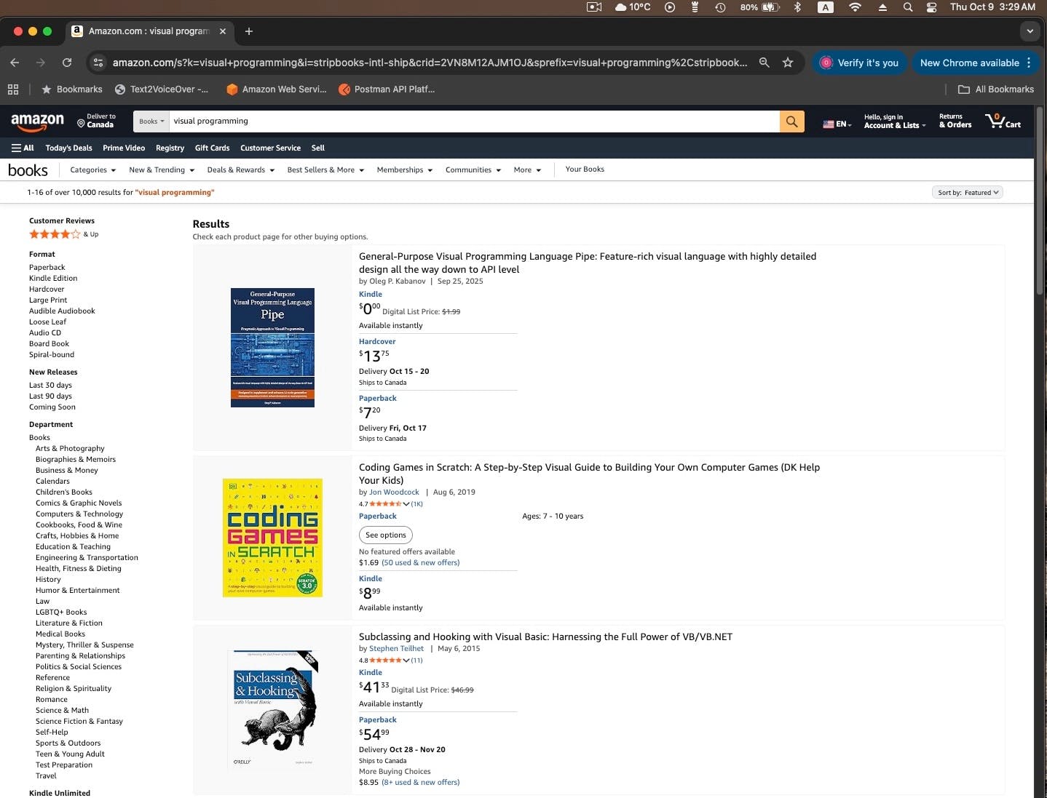Click the site information icon in address bar
This screenshot has width=1047, height=798.
[x=98, y=63]
